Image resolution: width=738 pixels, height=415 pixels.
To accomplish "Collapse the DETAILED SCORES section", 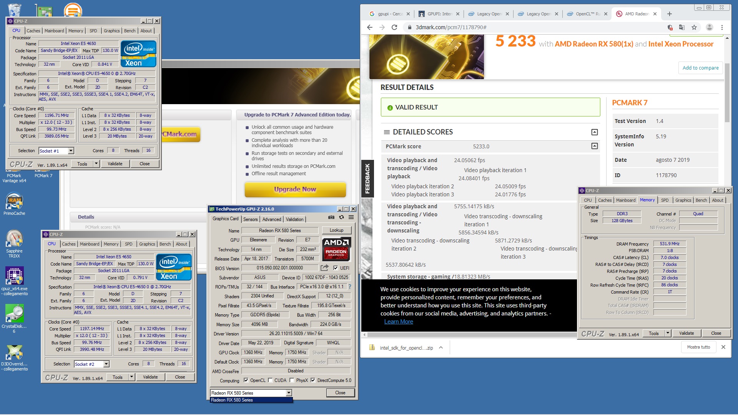I will click(x=594, y=132).
